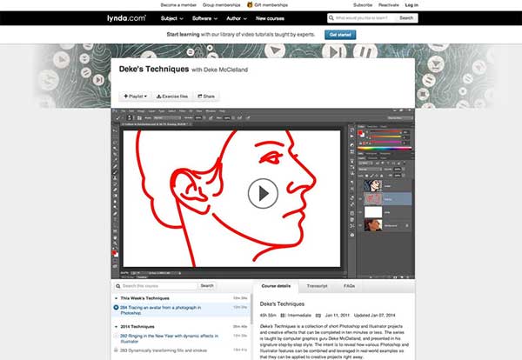This screenshot has width=522, height=360.
Task: Click the now-playing icon beside lesson 284
Action: 116,308
